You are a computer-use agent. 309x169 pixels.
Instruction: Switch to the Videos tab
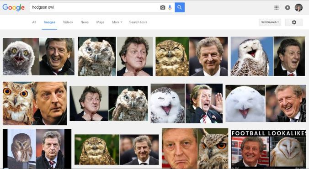(68, 22)
